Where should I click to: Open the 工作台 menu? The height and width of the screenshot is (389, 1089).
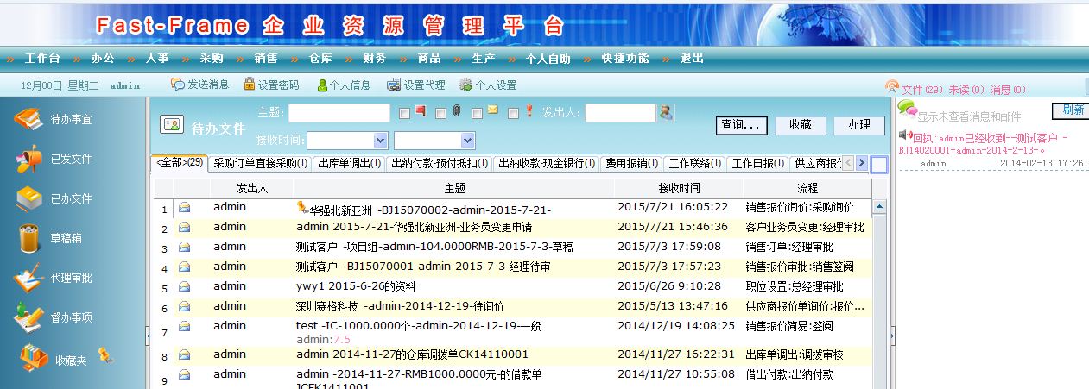[x=42, y=59]
